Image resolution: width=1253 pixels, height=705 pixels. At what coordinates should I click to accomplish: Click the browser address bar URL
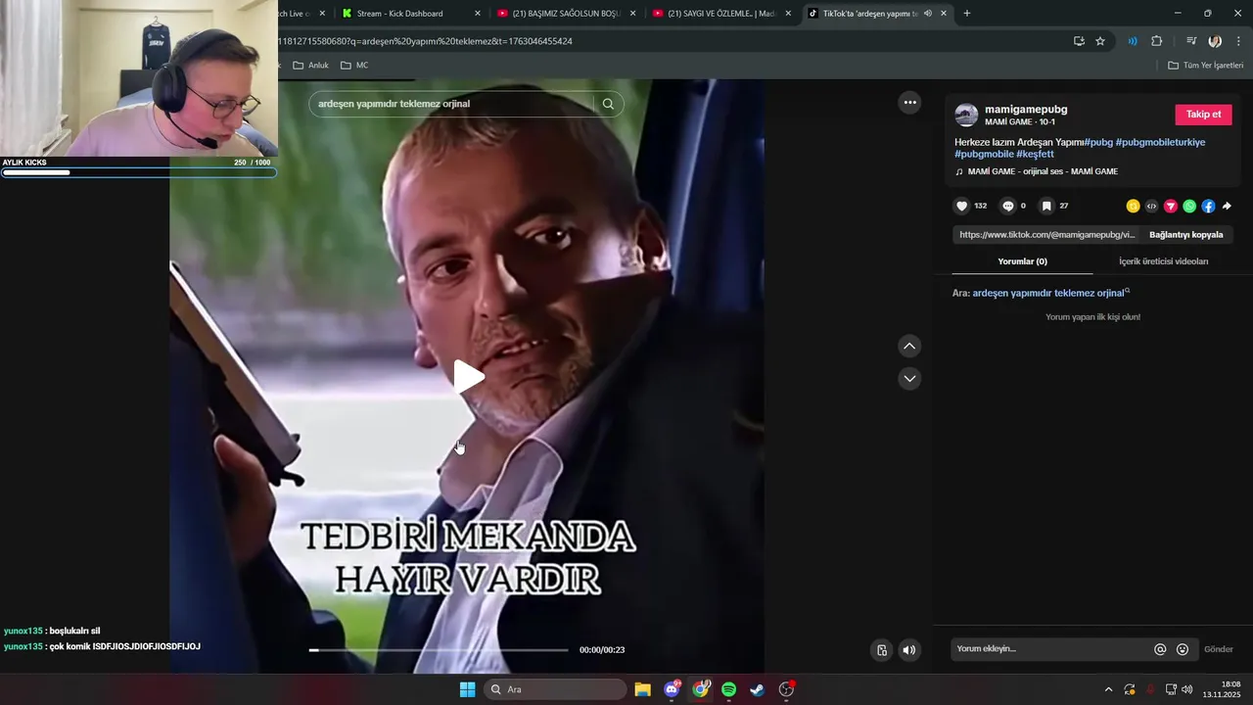click(427, 41)
